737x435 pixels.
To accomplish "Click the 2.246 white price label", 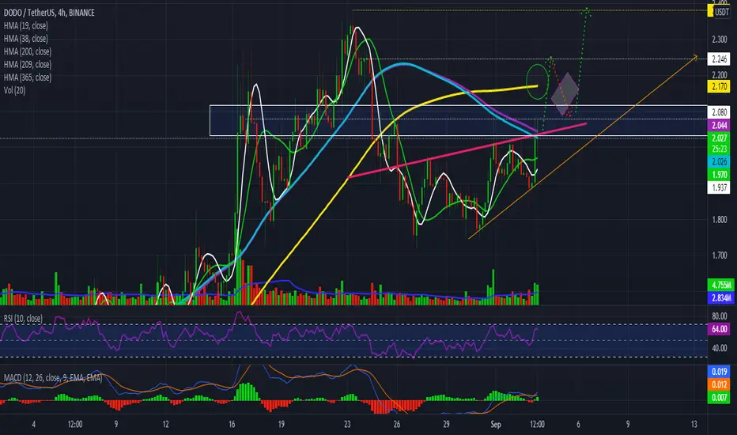I will tap(719, 59).
